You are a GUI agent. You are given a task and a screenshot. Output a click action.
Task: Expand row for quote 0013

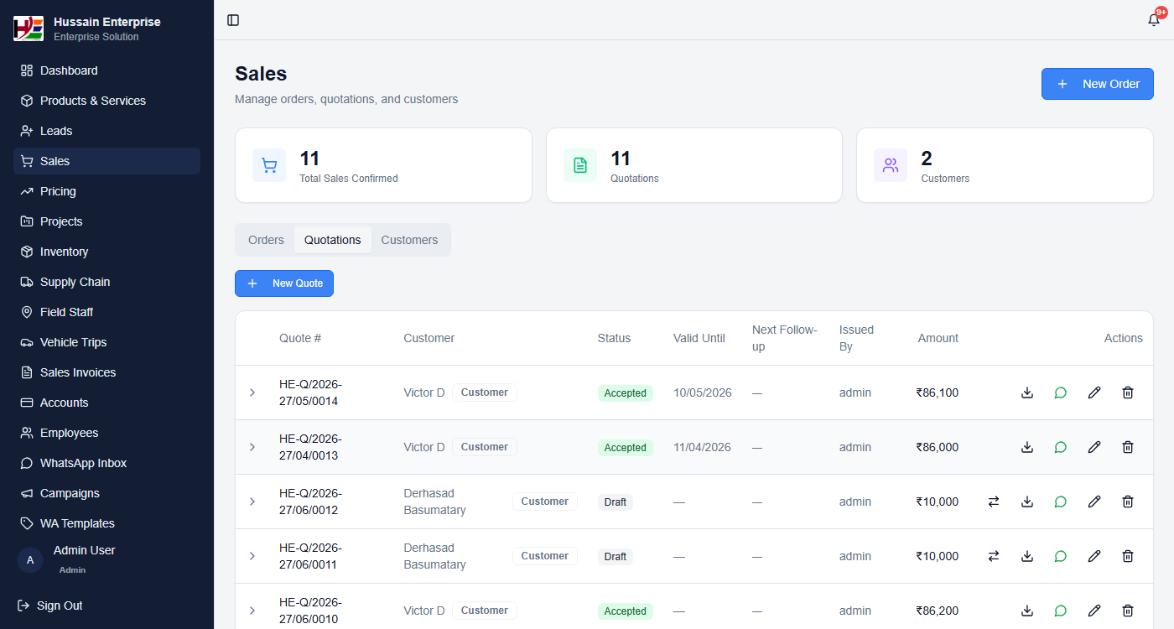252,447
